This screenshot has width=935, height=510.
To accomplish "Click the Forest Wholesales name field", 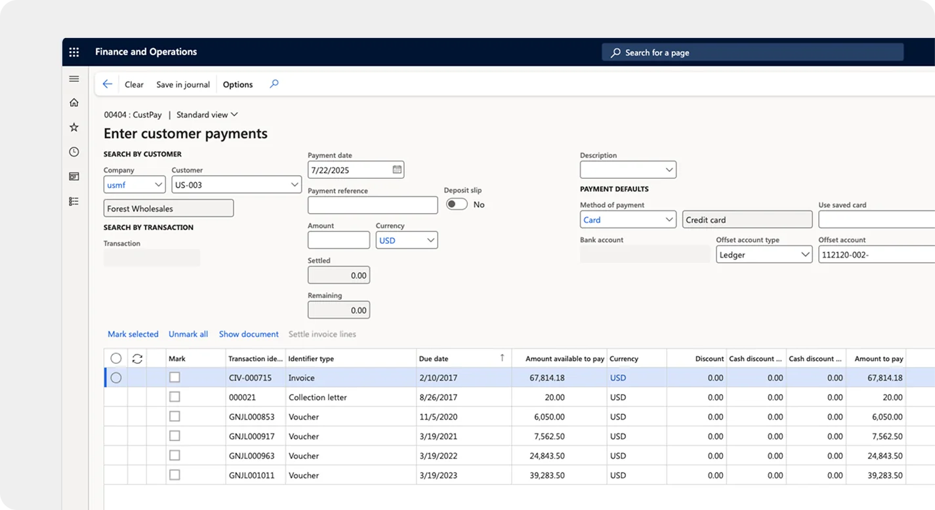I will pyautogui.click(x=169, y=208).
